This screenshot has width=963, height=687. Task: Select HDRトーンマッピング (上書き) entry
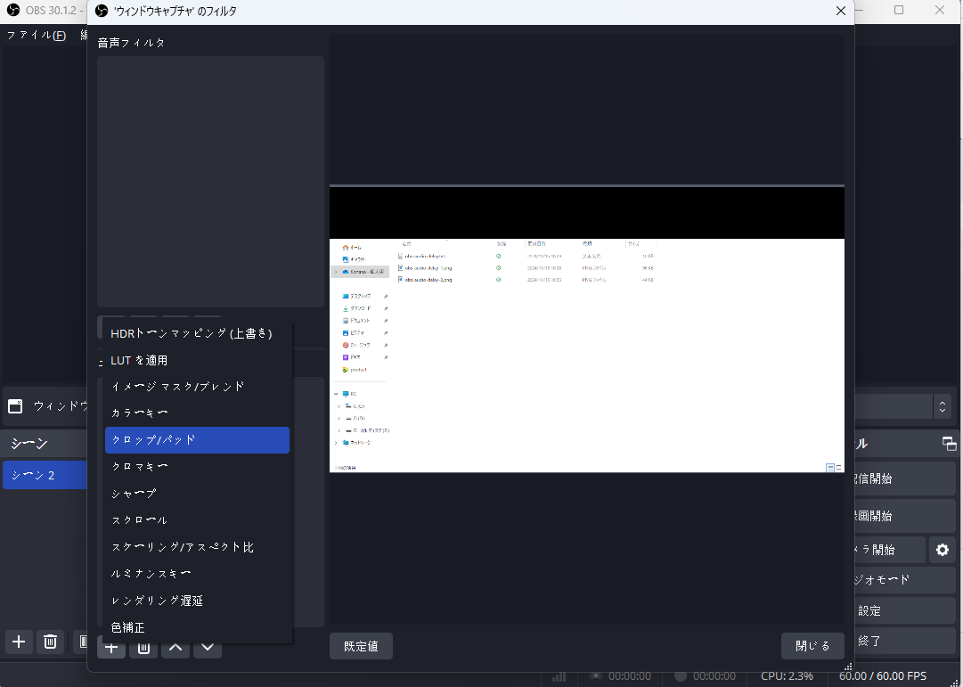tap(197, 333)
